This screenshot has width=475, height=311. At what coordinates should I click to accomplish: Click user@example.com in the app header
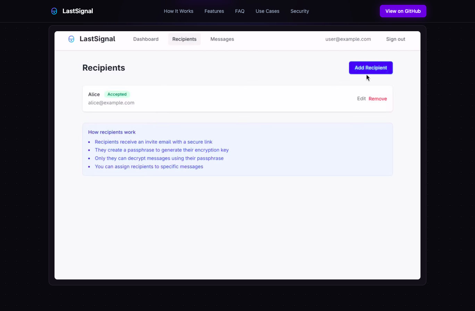coord(348,39)
